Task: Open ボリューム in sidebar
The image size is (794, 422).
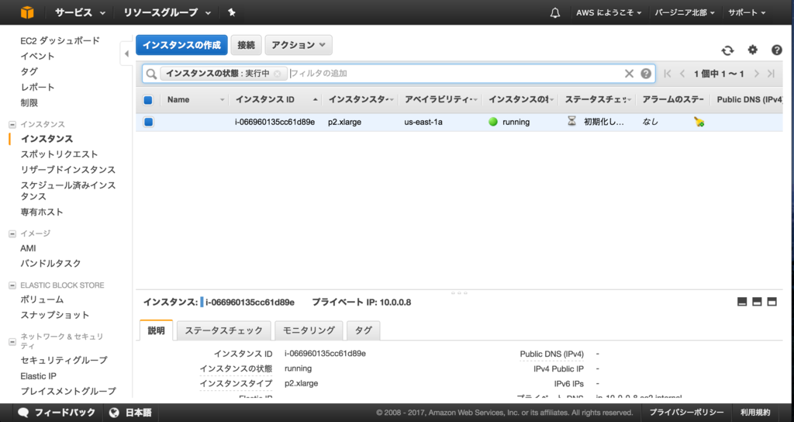Action: [x=42, y=299]
